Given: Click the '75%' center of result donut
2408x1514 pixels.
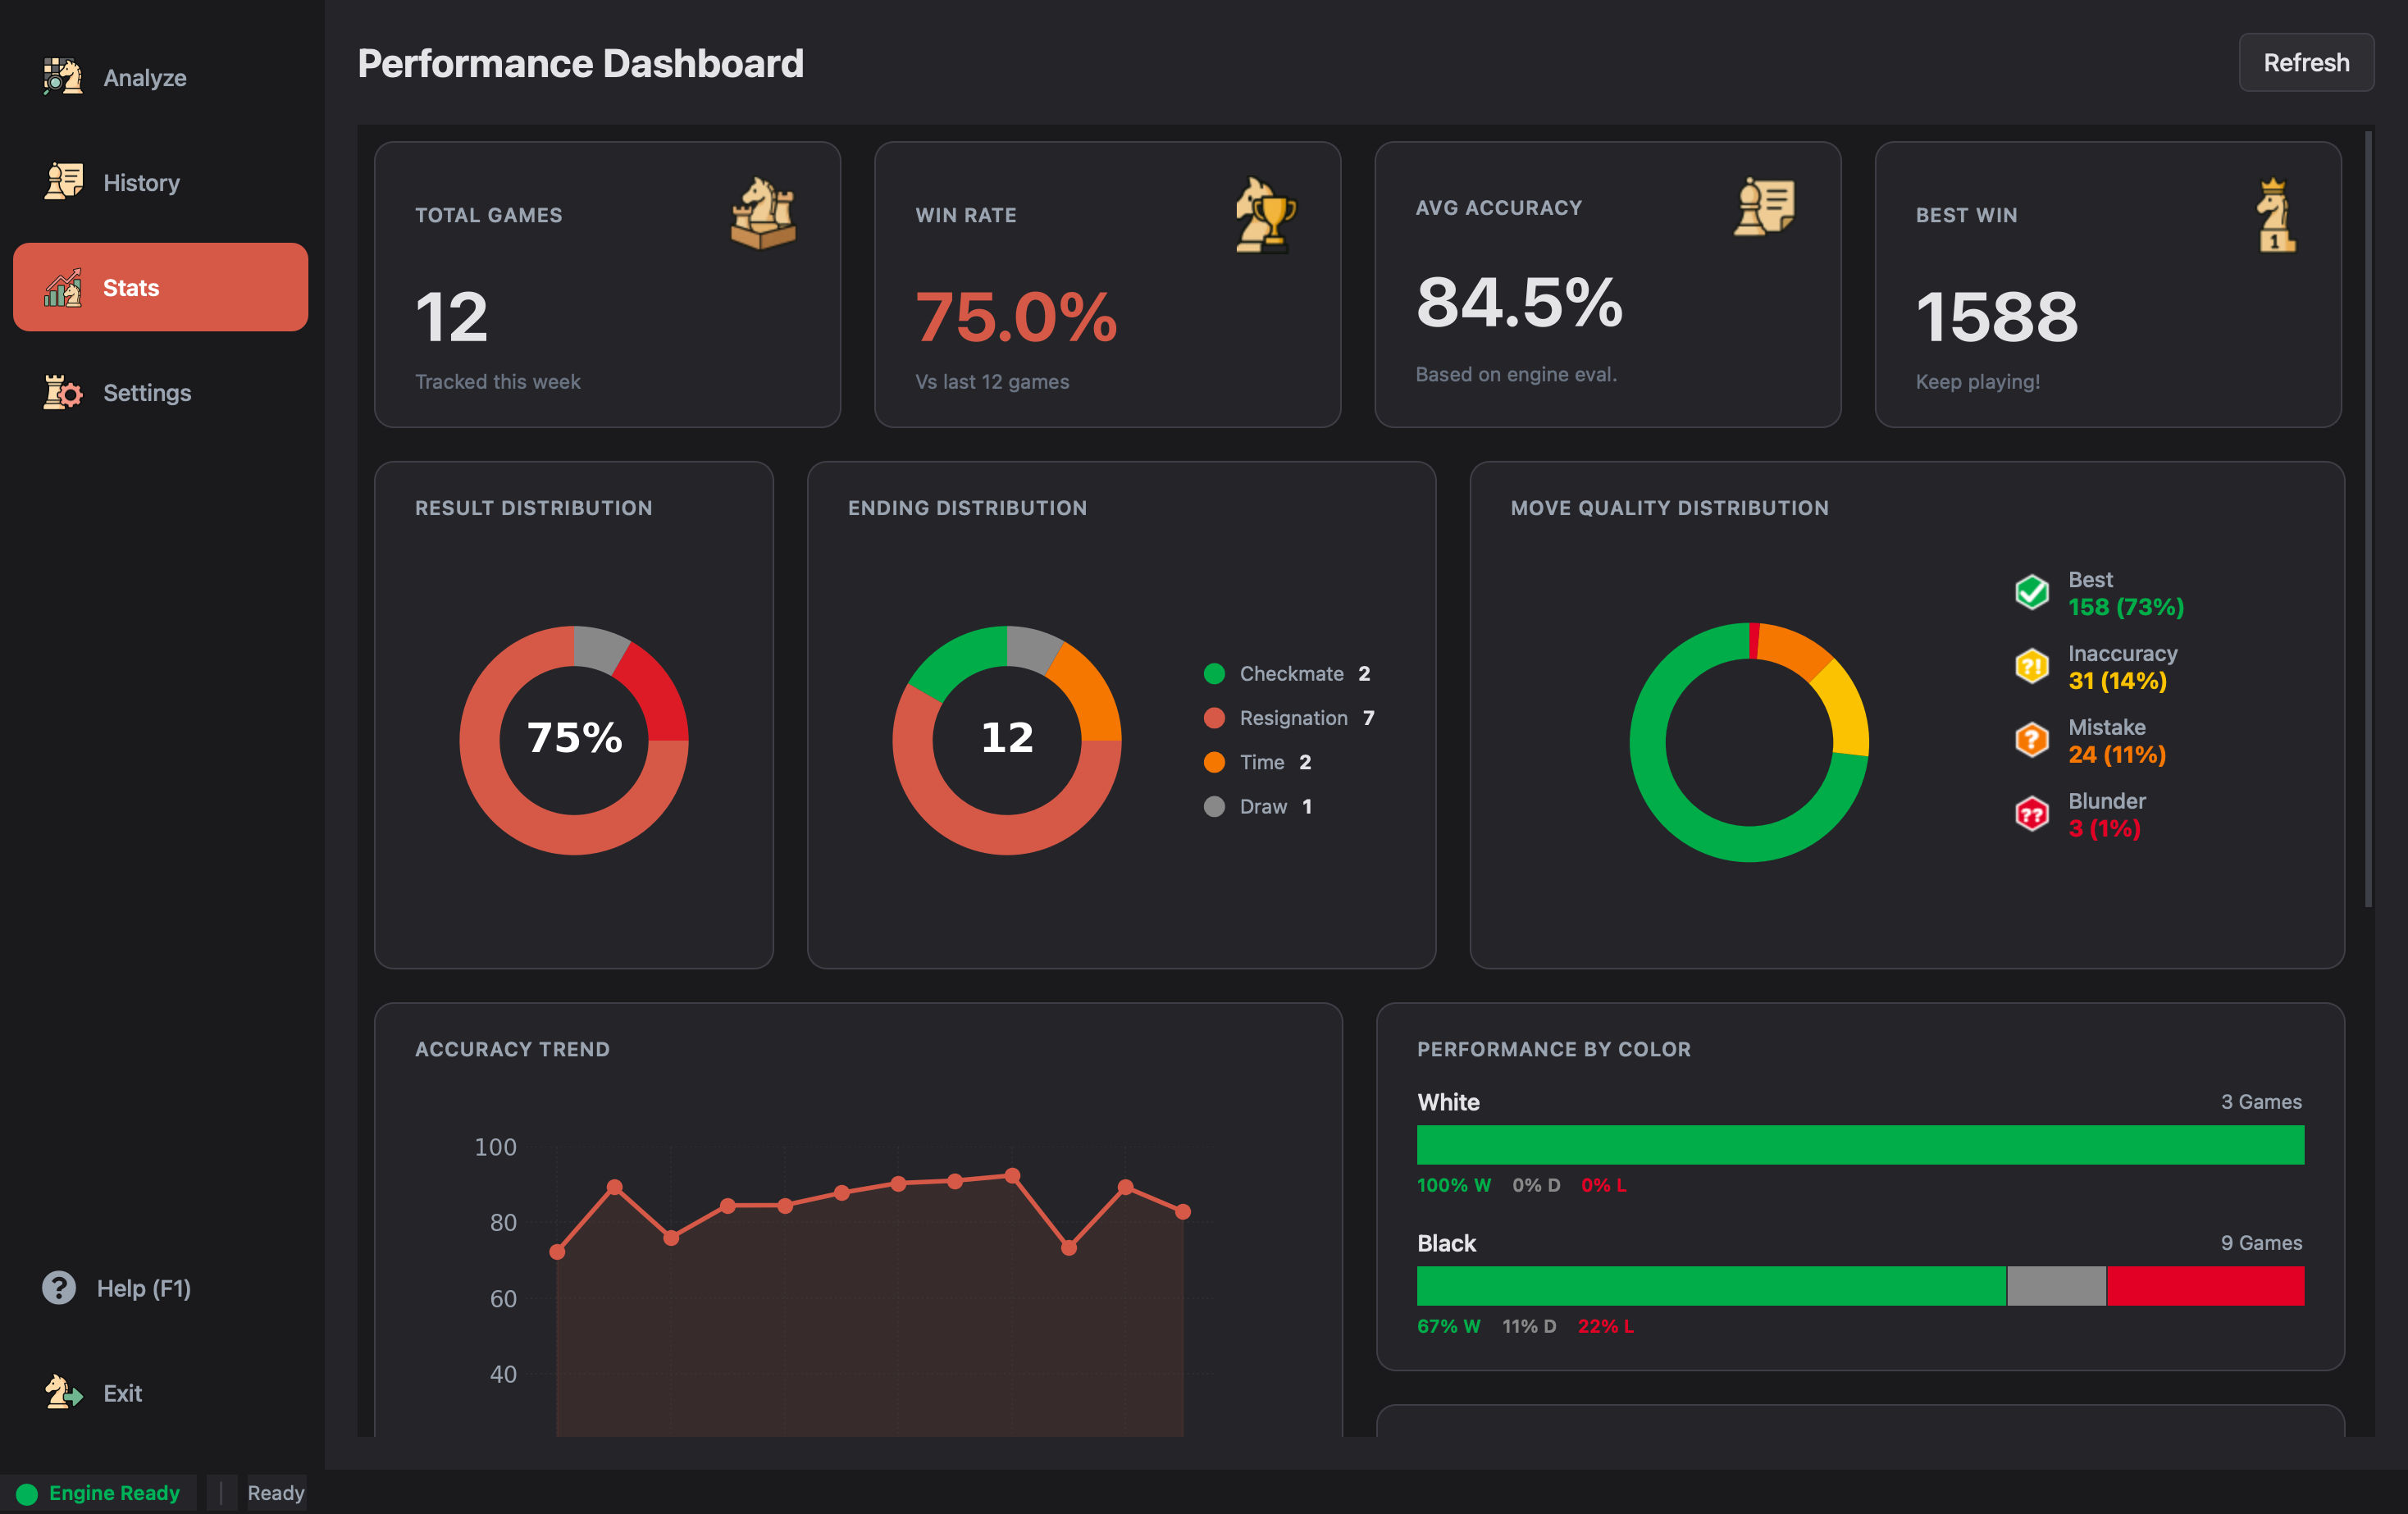Looking at the screenshot, I should (574, 738).
